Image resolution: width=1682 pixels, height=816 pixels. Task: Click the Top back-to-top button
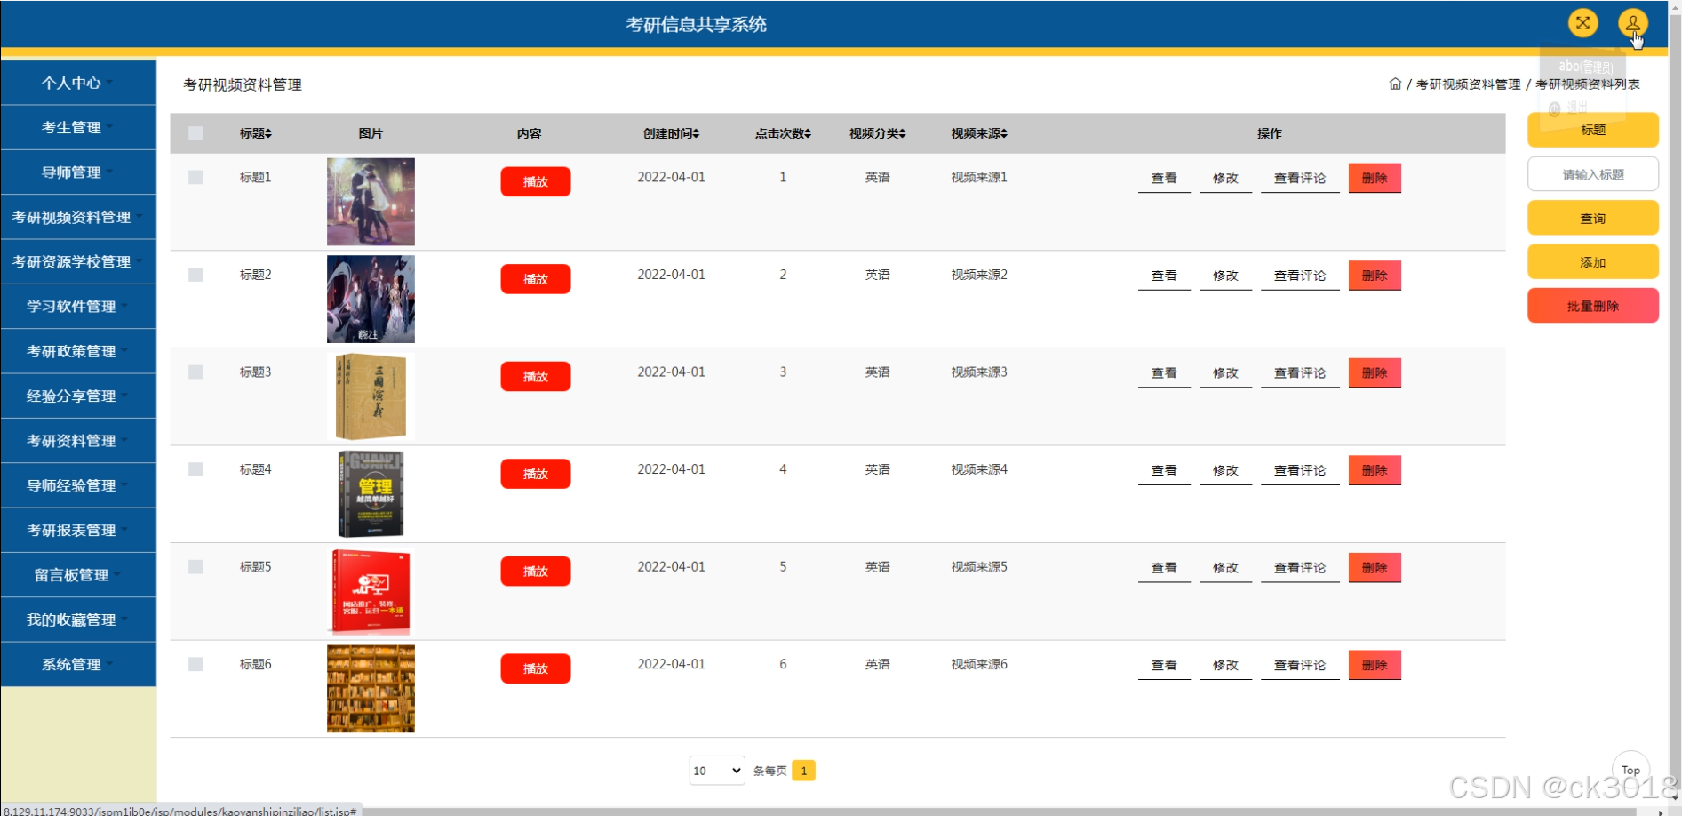pos(1630,770)
